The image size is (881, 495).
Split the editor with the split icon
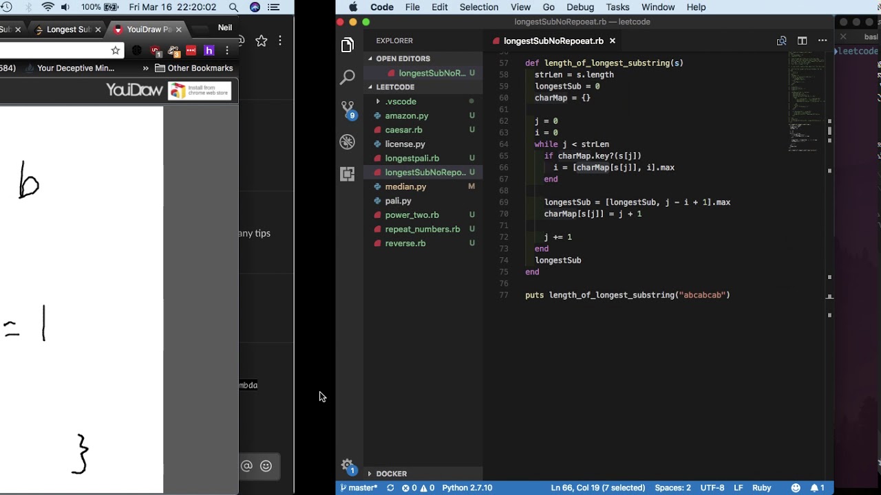point(802,41)
